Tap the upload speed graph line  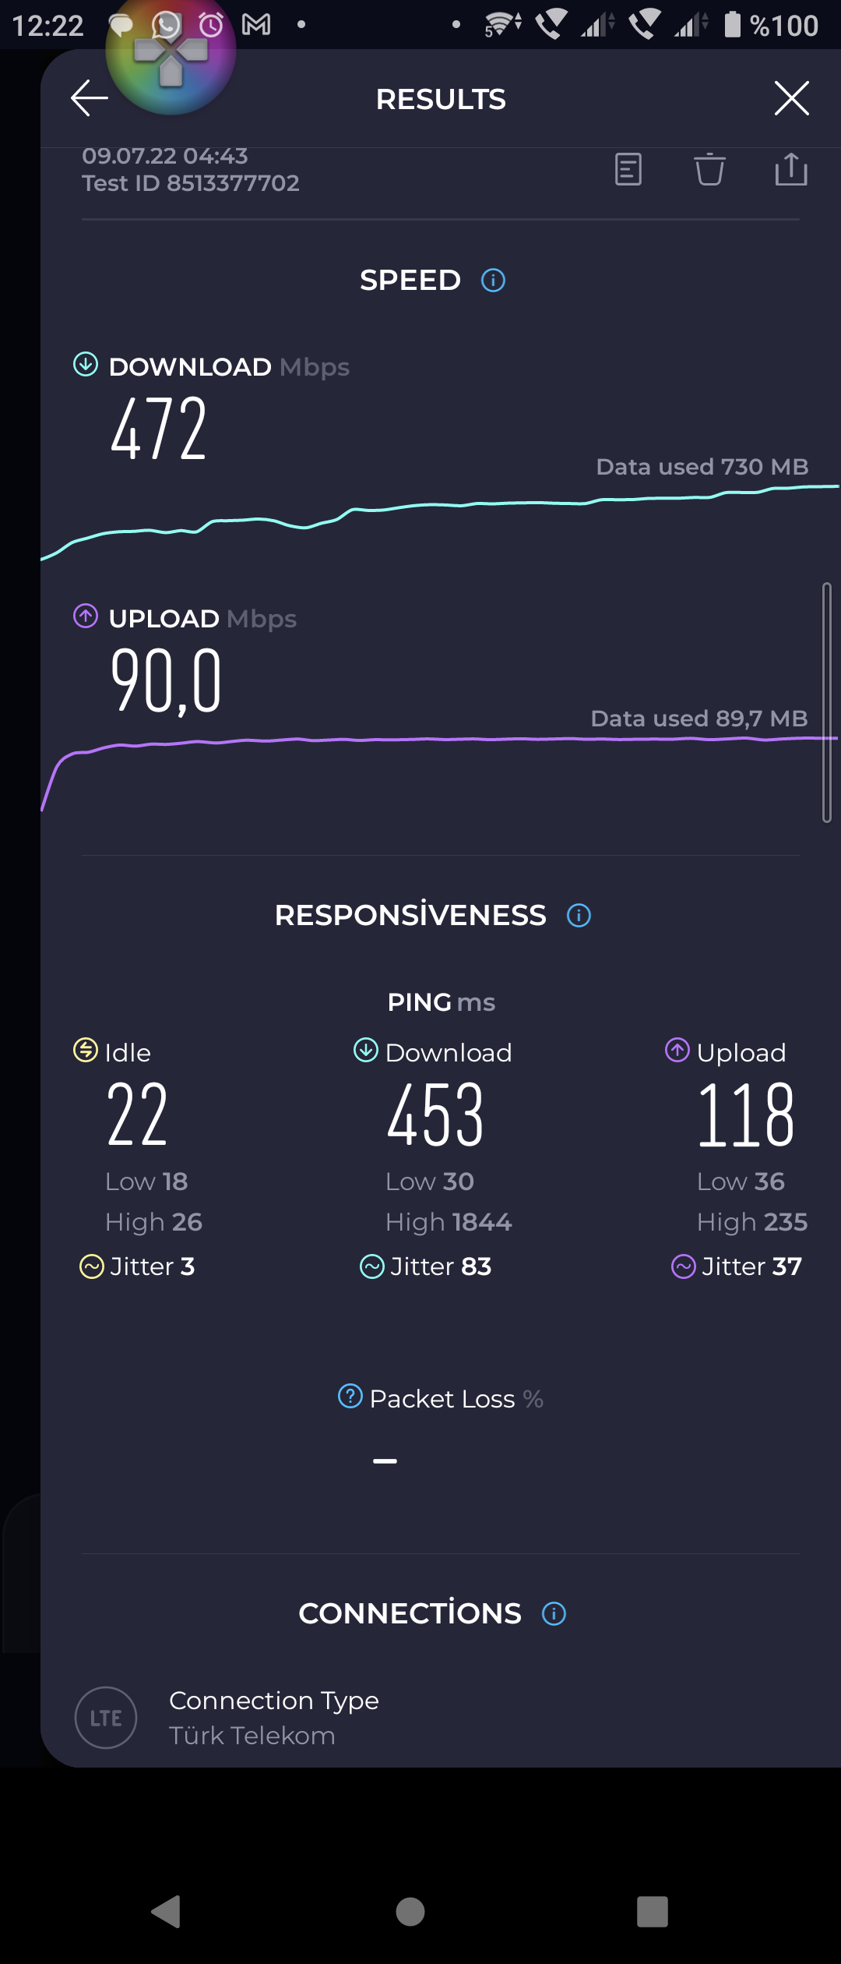[440, 740]
